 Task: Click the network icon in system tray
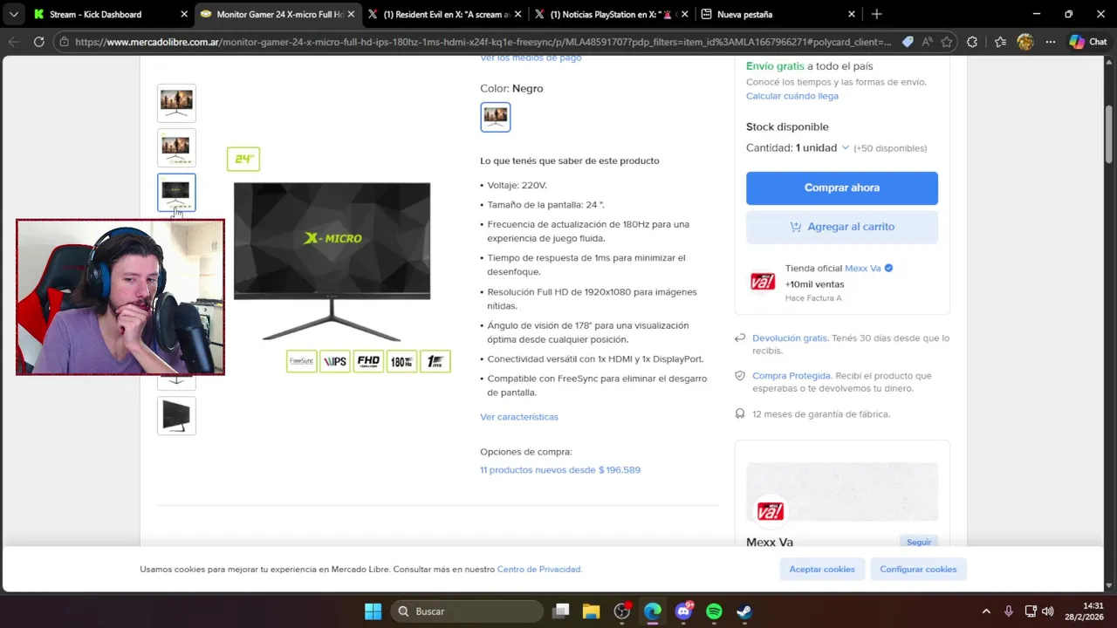[x=1031, y=611]
